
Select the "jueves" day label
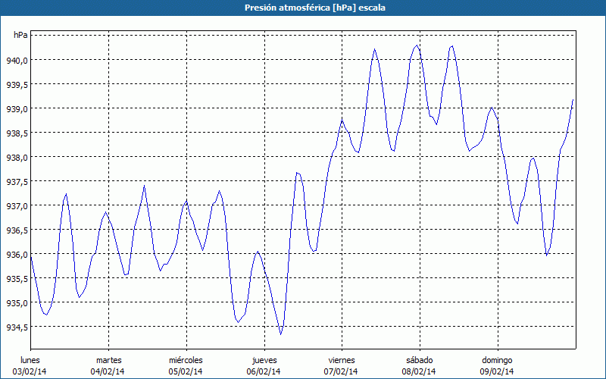point(264,359)
